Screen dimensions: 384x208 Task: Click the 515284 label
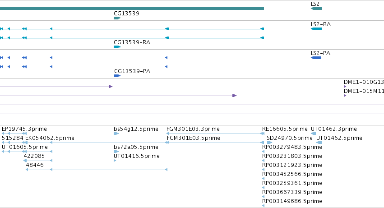[13, 138]
